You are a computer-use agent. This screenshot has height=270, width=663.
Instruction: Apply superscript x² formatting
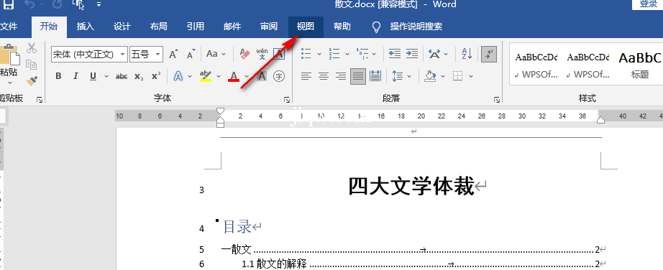(156, 77)
